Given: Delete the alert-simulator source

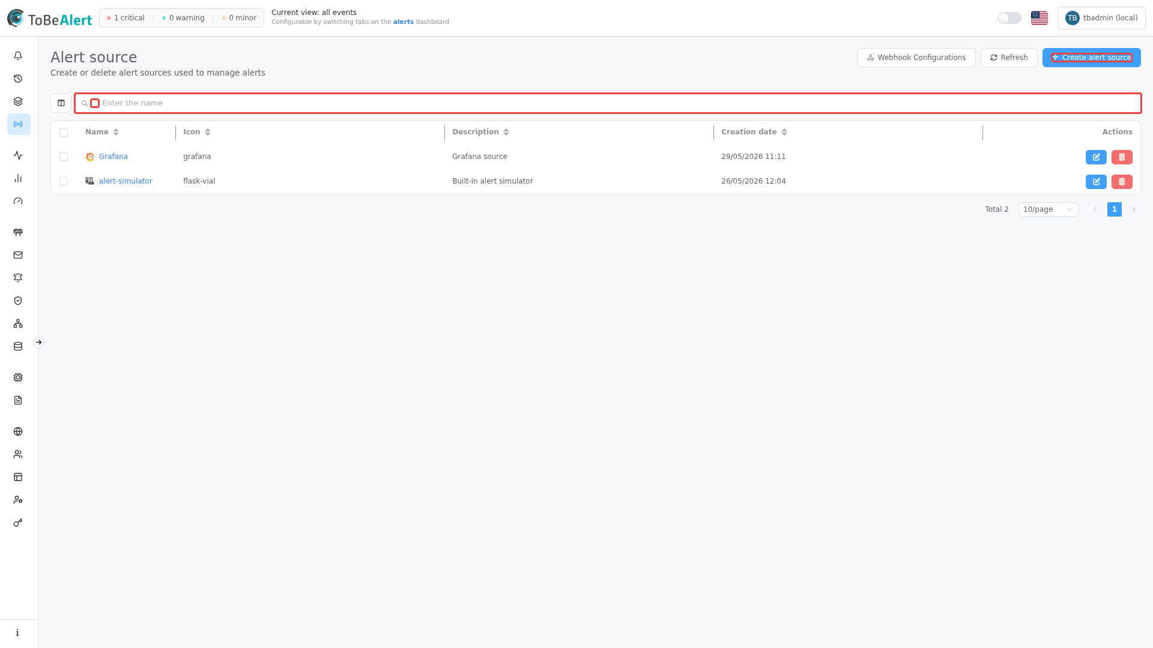Looking at the screenshot, I should click(x=1122, y=182).
